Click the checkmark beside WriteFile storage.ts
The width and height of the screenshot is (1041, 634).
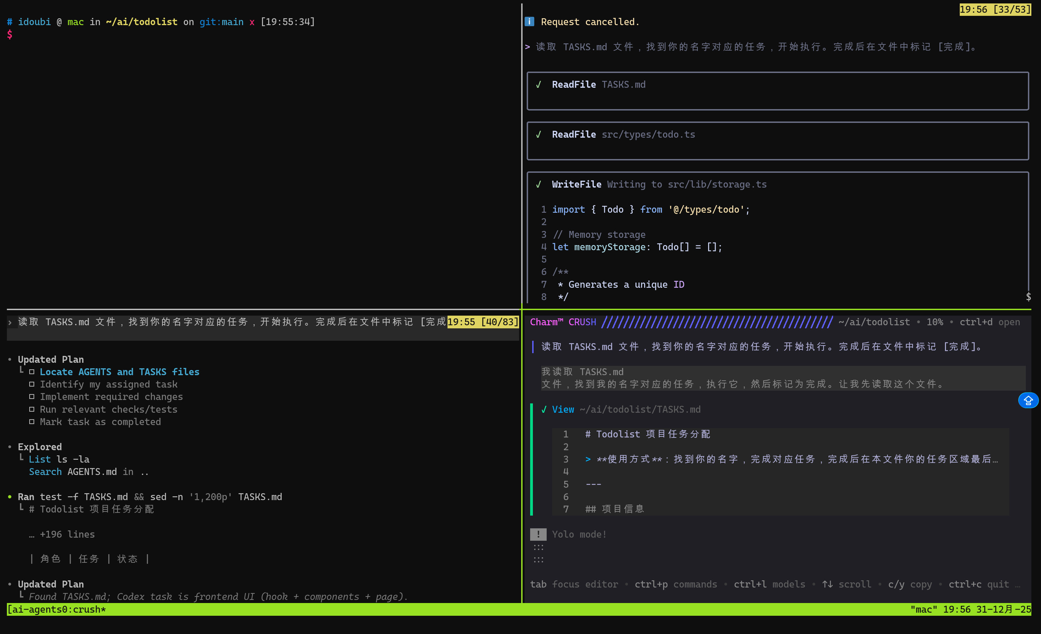tap(539, 184)
